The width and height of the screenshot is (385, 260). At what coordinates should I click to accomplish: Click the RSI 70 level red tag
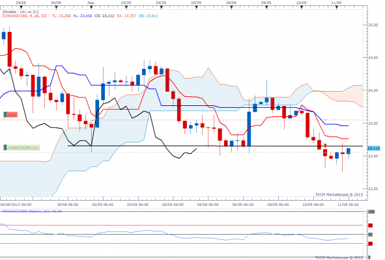370,225
